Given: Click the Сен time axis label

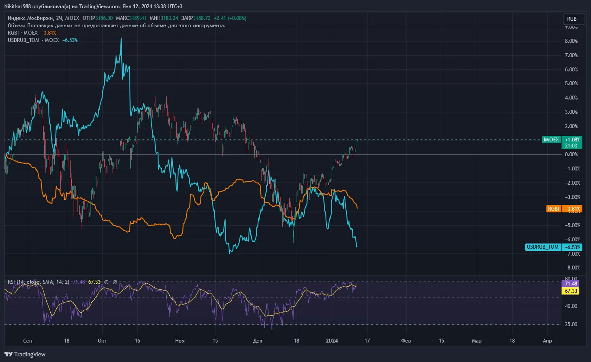Looking at the screenshot, I should (28, 341).
